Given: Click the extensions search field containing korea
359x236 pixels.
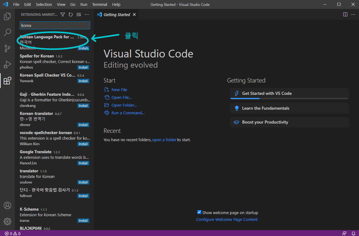Looking at the screenshot, I should pos(55,25).
